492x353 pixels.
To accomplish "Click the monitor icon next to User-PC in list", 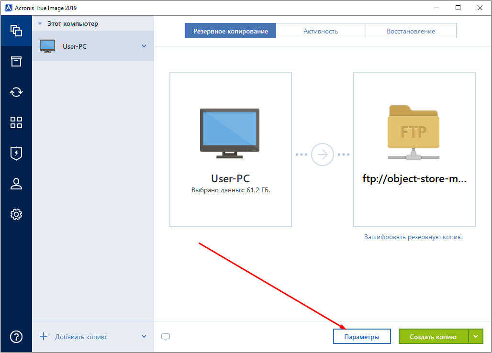I will tap(47, 46).
